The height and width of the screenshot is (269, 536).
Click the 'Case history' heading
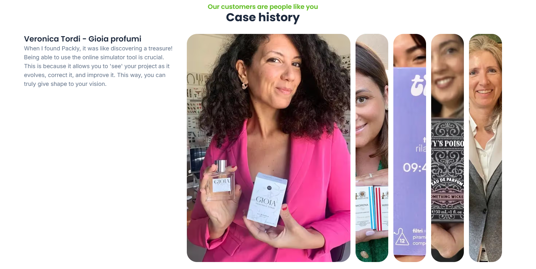(263, 17)
